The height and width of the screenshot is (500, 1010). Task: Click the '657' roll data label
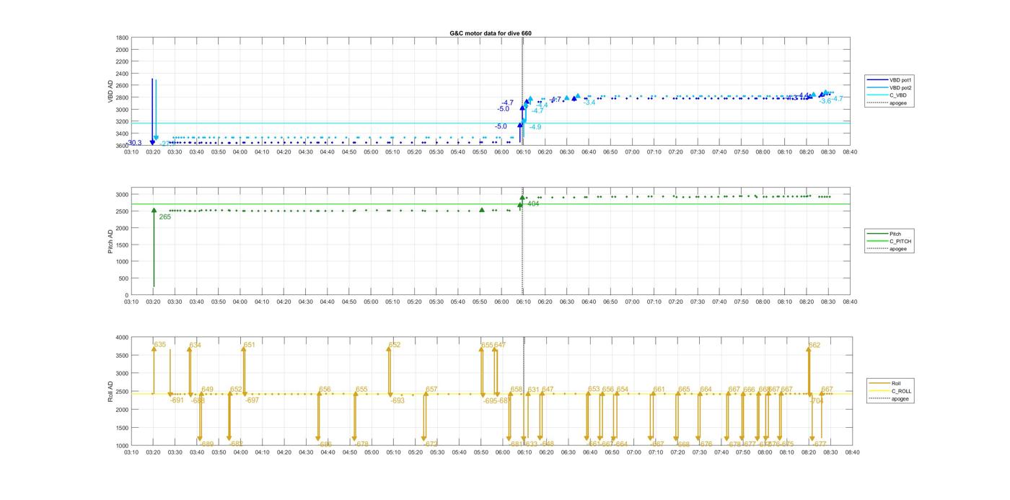(x=431, y=390)
